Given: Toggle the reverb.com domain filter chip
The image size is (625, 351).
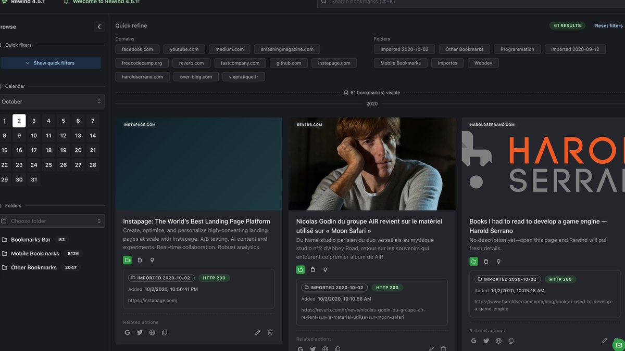Looking at the screenshot, I should (x=192, y=63).
